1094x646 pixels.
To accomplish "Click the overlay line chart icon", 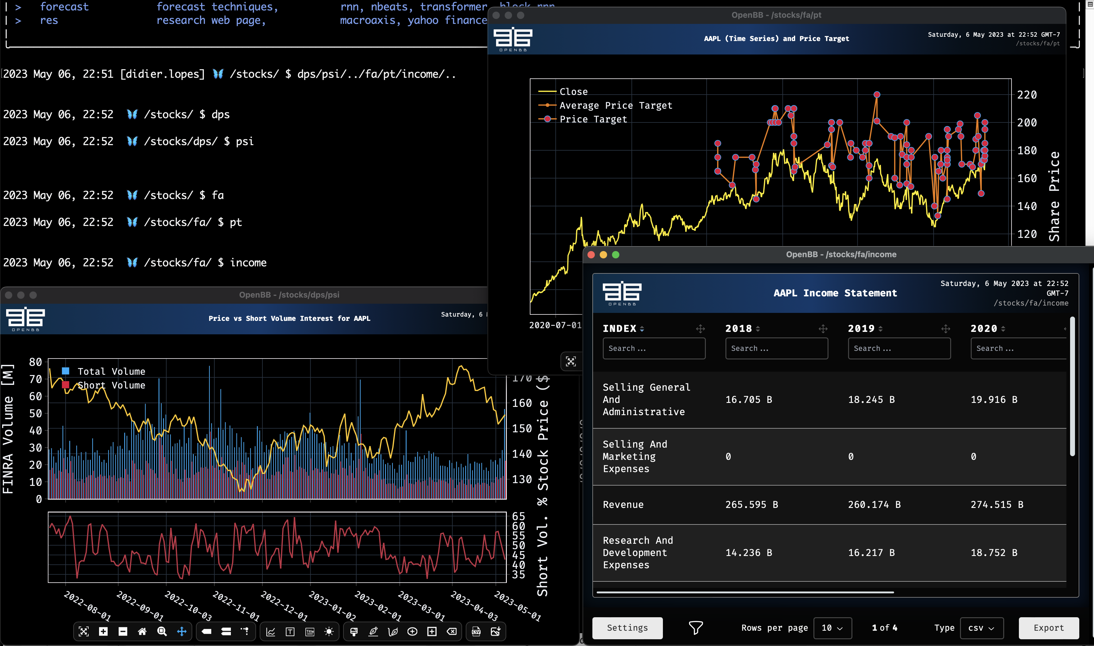I will 271,631.
